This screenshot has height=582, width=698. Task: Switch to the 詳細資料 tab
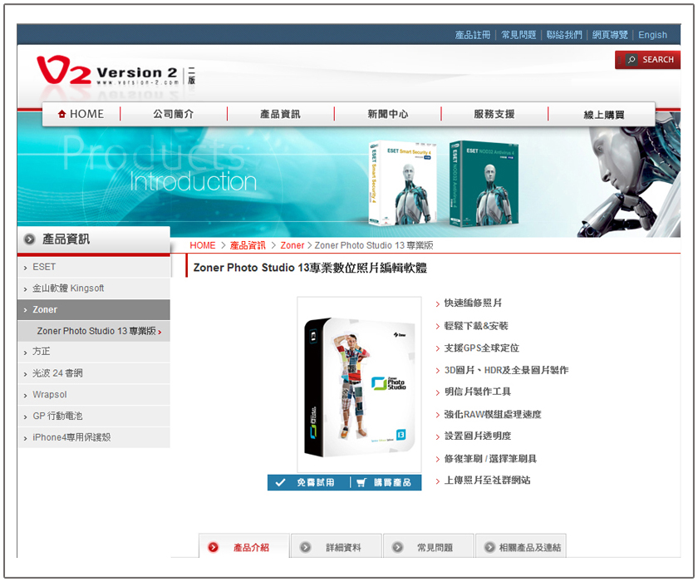point(336,546)
